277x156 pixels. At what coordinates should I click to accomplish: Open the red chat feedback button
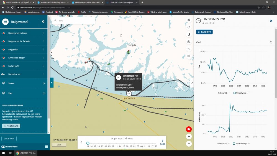189,129
